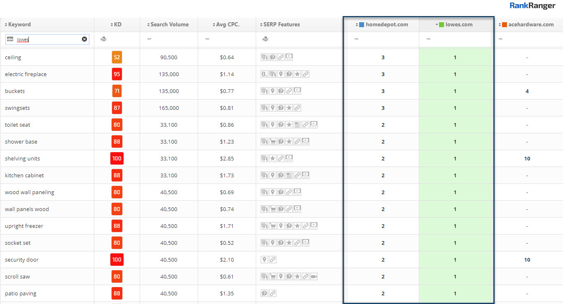Click the shopping cart icon for shower base
The height and width of the screenshot is (304, 563).
point(273,142)
